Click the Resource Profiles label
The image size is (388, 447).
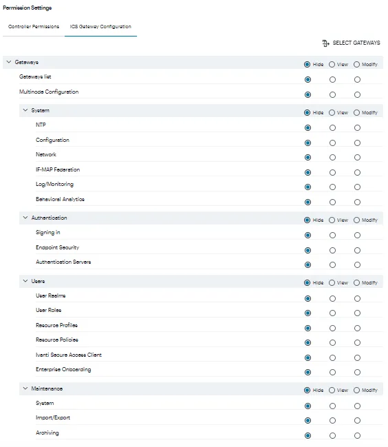56,325
